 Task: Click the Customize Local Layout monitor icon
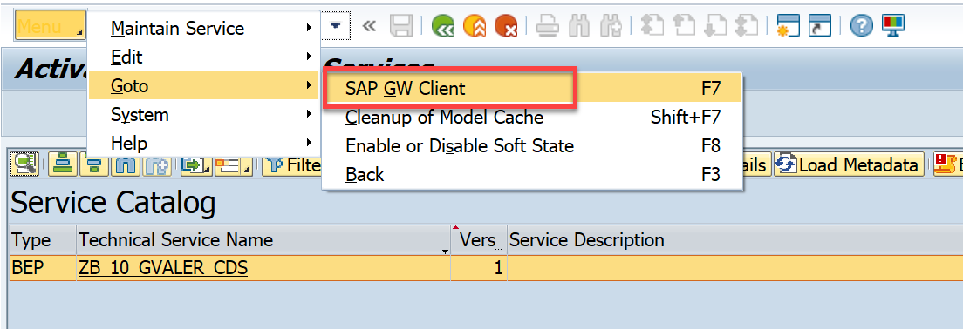tap(893, 26)
